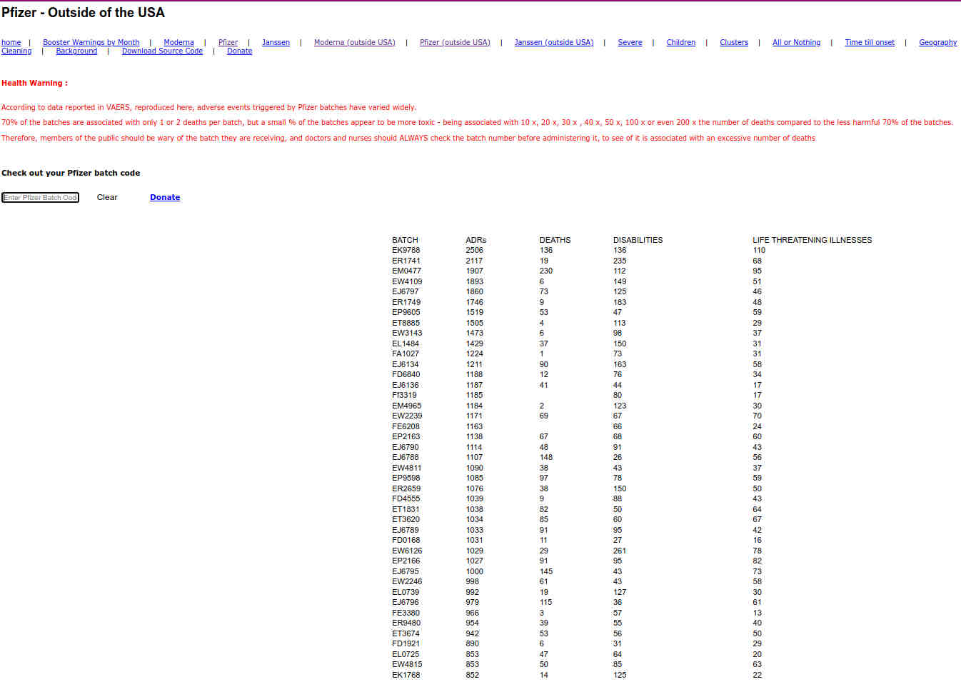The image size is (961, 682).
Task: Select batch code ET1831
Action: coord(406,510)
